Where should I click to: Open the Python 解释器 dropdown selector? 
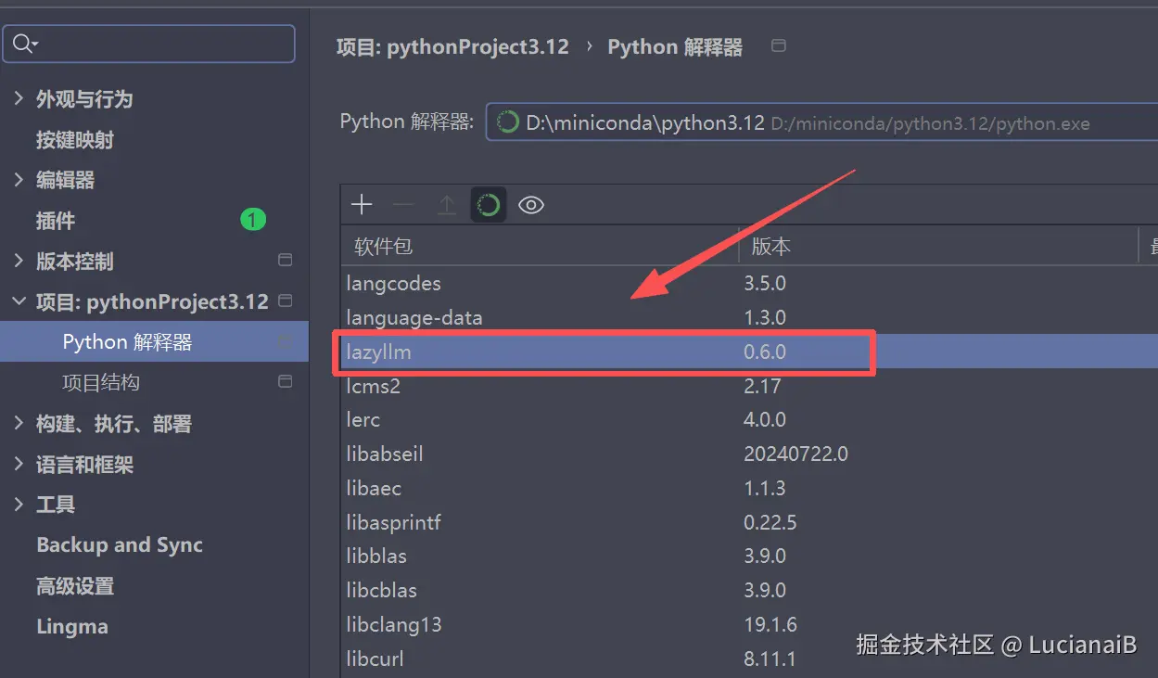[821, 122]
